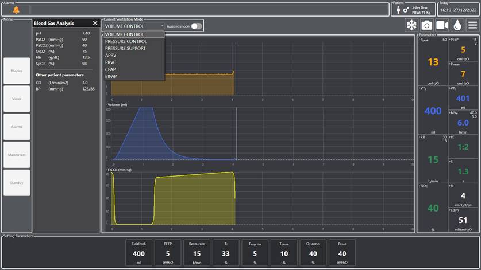Adjust the Resp. rate 15 setting
The image size is (481, 270).
coord(197,253)
